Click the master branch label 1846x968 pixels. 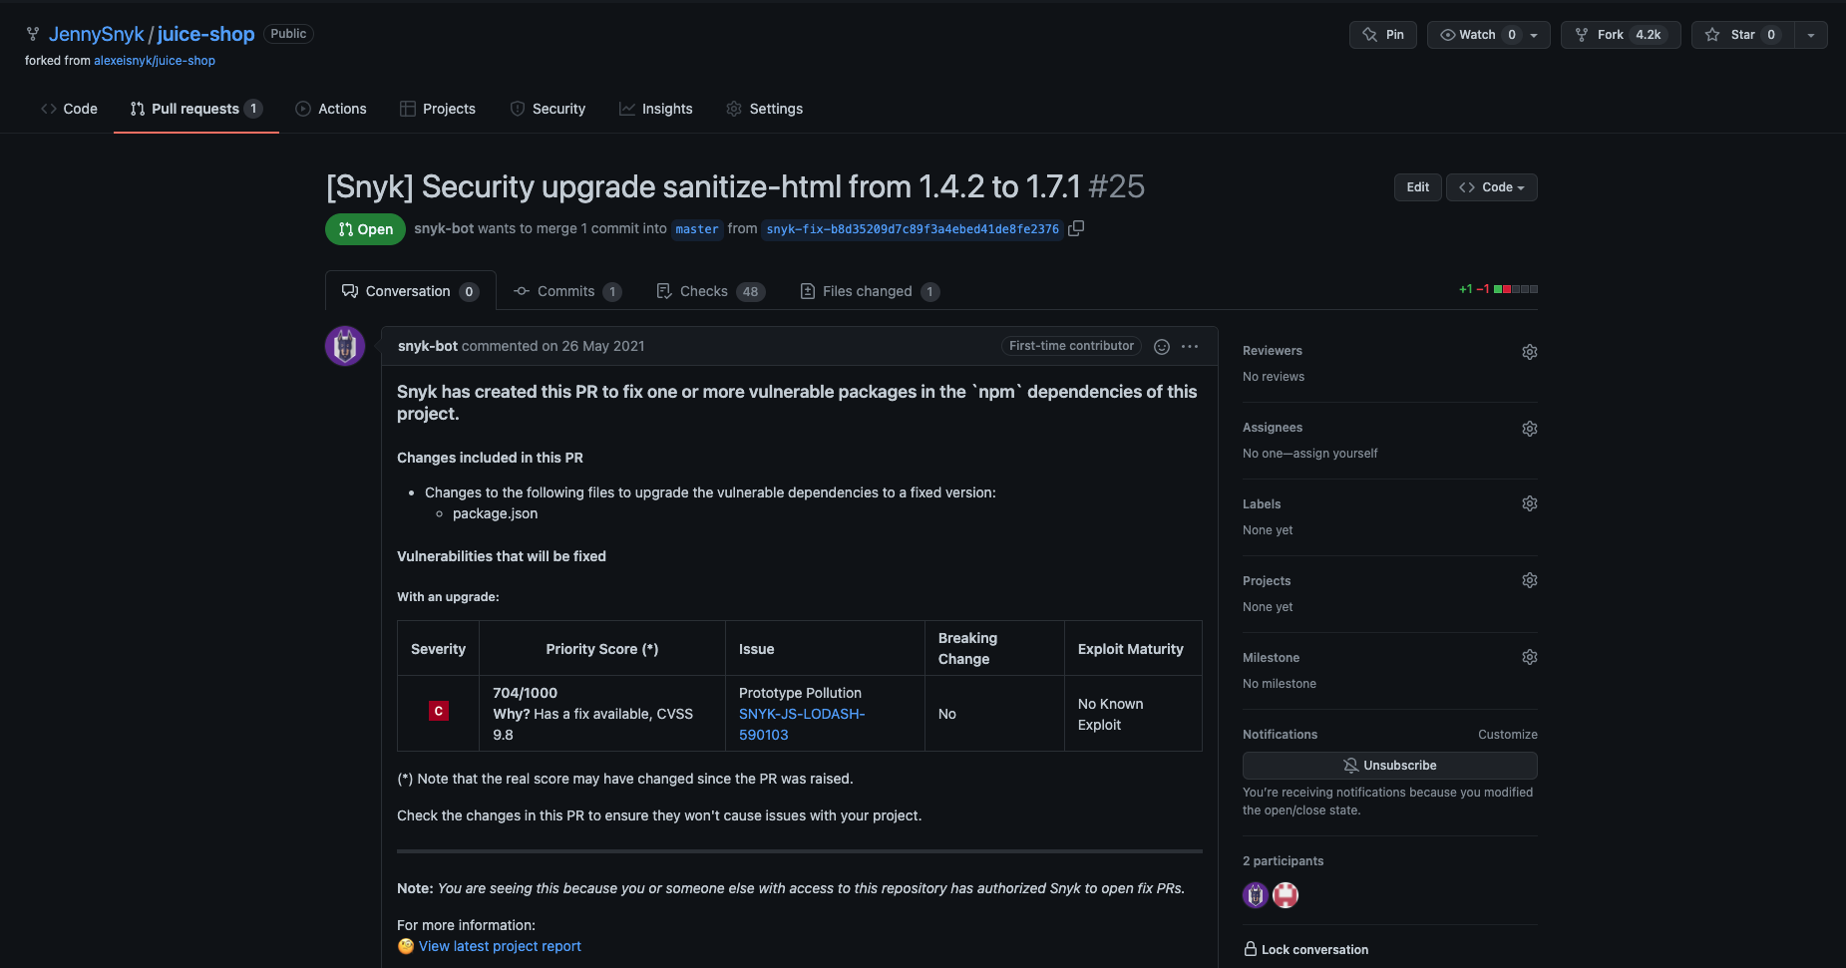tap(697, 229)
